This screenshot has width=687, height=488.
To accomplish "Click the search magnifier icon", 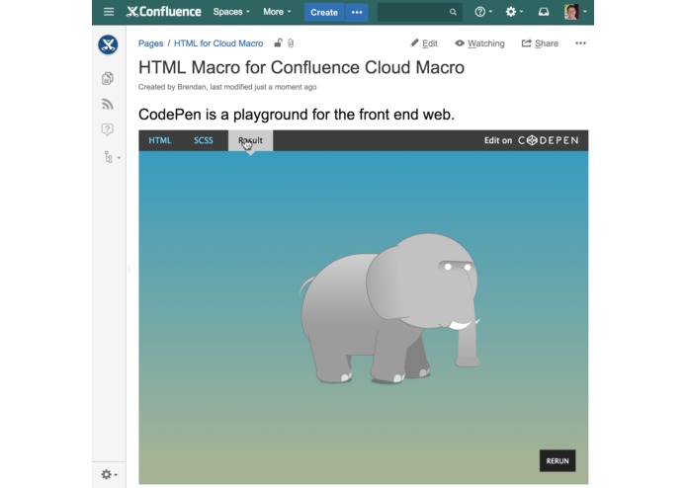I will pos(453,12).
